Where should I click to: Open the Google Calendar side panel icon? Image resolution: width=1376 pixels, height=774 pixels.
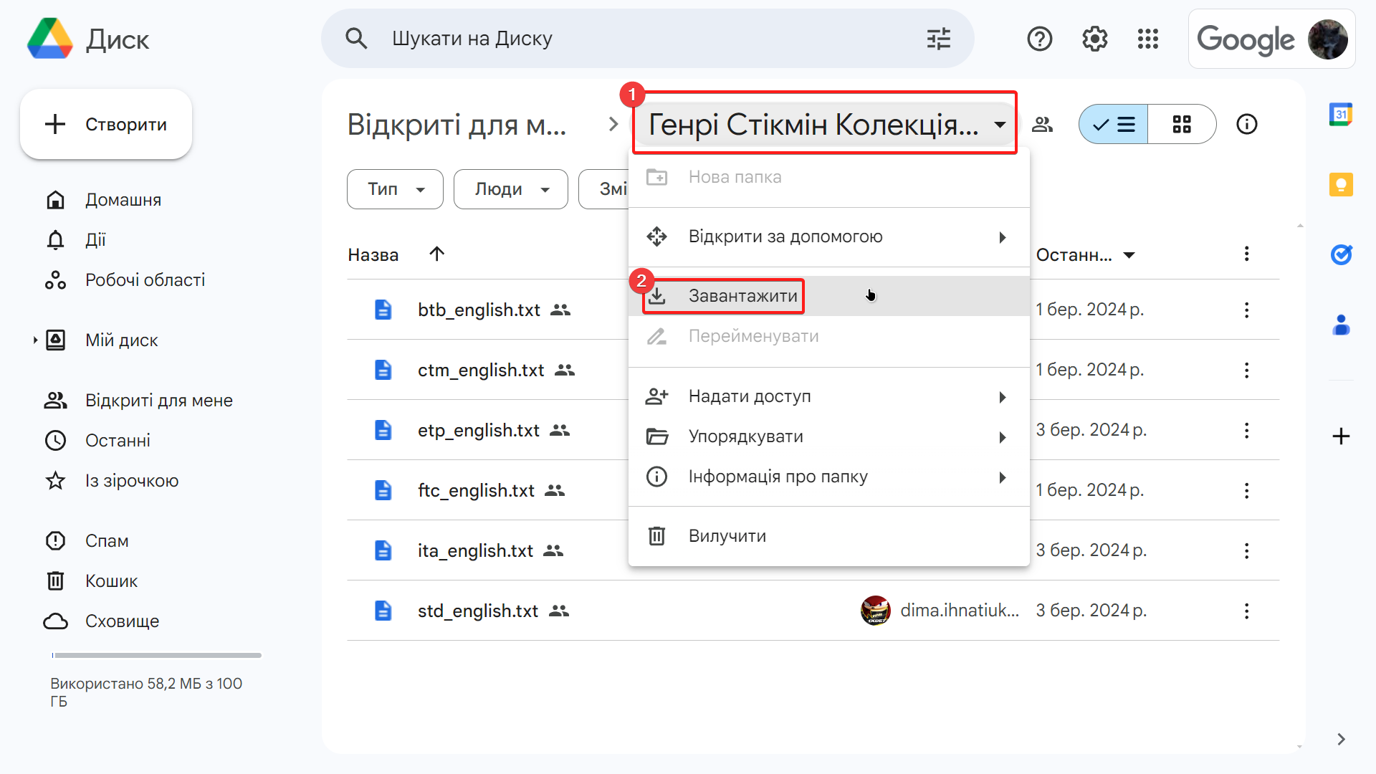pos(1340,115)
